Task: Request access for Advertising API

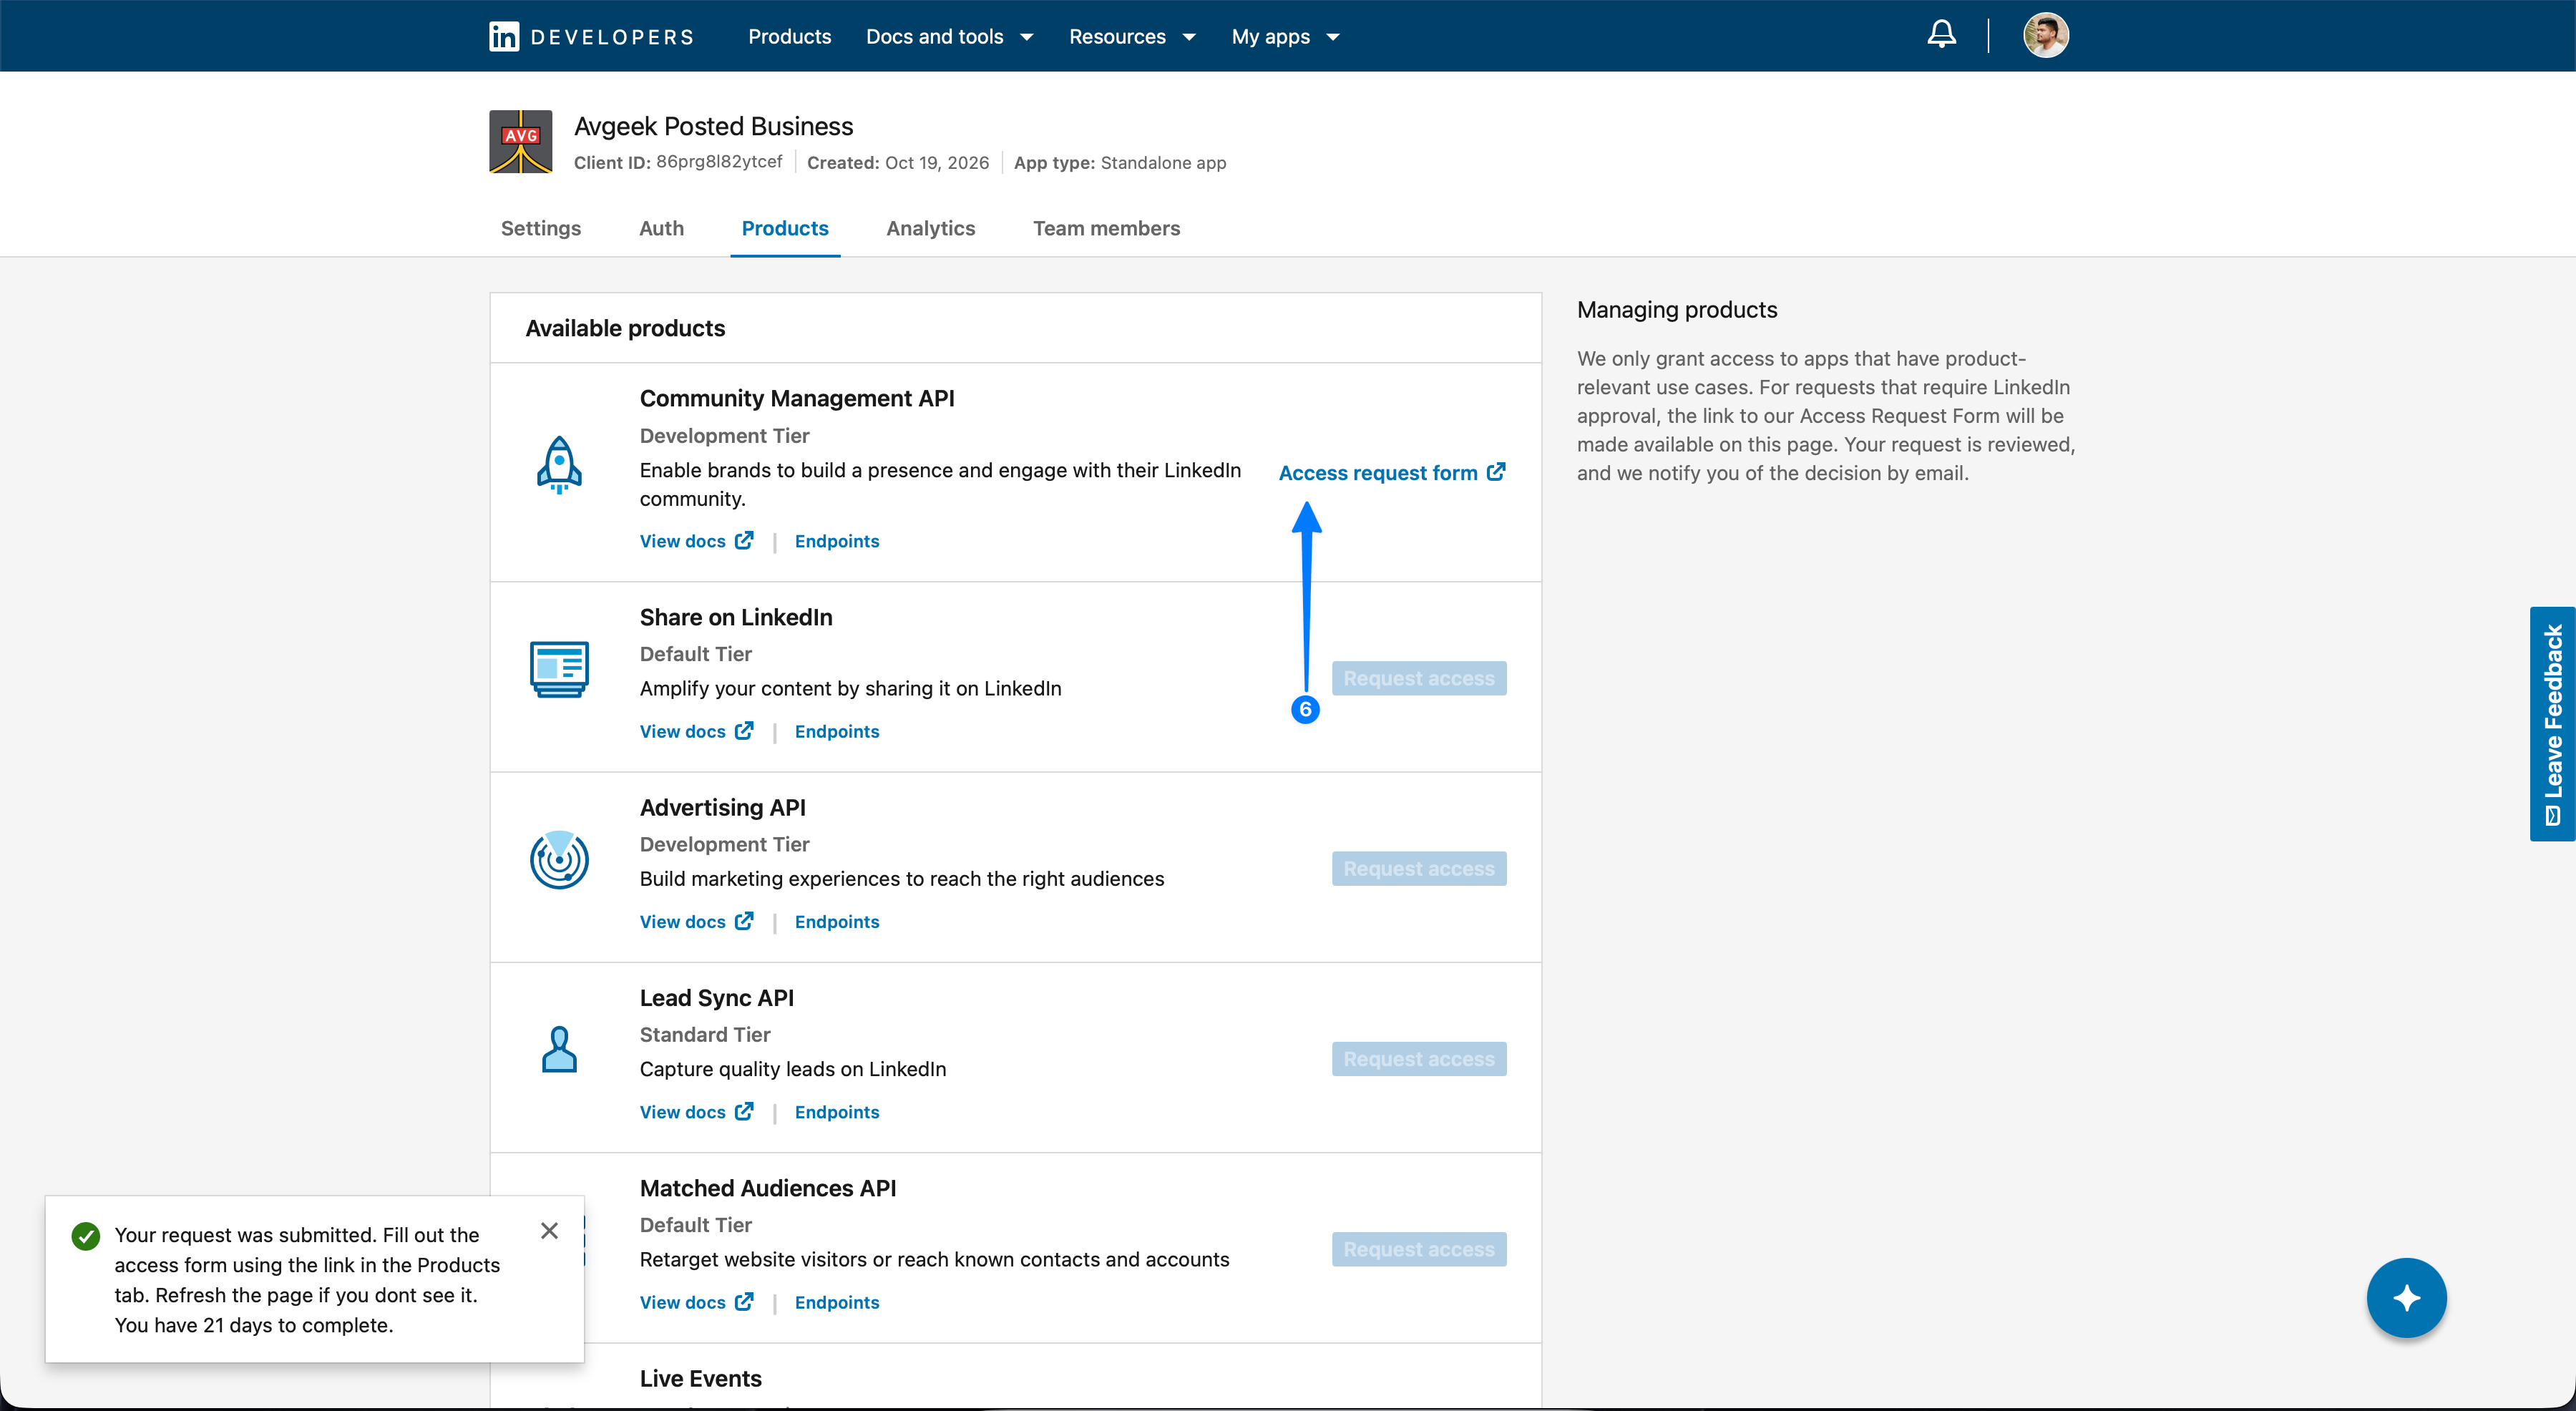Action: pyautogui.click(x=1418, y=868)
